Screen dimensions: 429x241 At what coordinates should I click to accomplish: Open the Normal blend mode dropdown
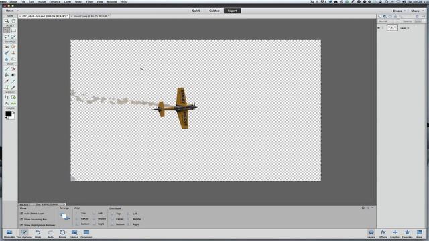point(388,21)
